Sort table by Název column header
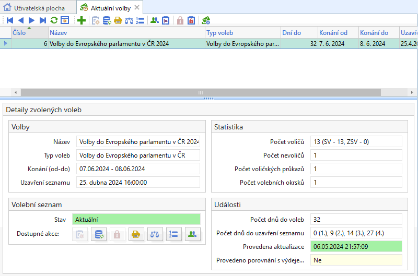 coord(125,33)
